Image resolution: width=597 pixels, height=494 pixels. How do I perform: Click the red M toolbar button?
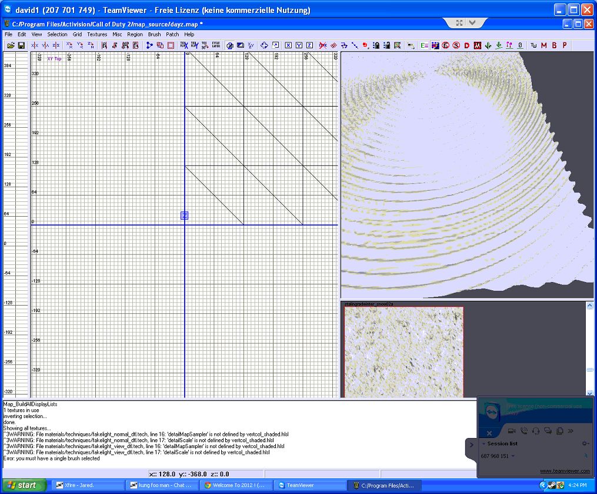543,45
